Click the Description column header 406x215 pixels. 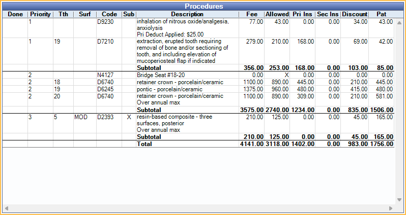pyautogui.click(x=187, y=14)
